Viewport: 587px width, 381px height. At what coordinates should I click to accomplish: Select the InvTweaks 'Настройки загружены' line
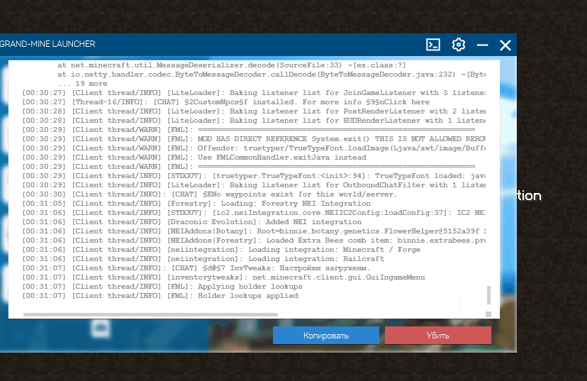pos(196,268)
